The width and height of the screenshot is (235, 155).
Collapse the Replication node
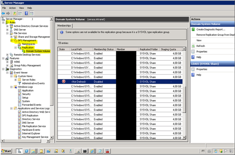[15, 48]
